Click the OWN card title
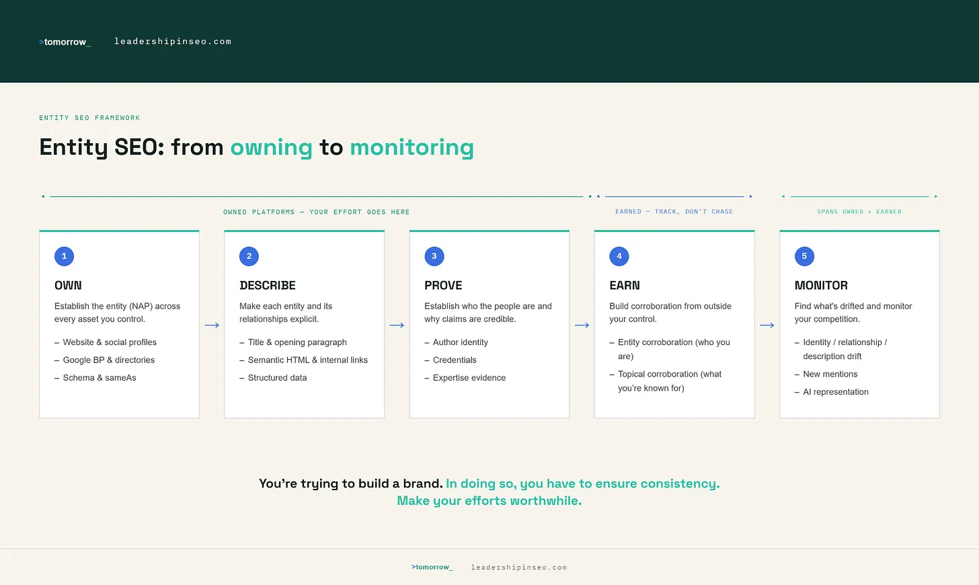Viewport: 979px width, 585px height. point(68,286)
